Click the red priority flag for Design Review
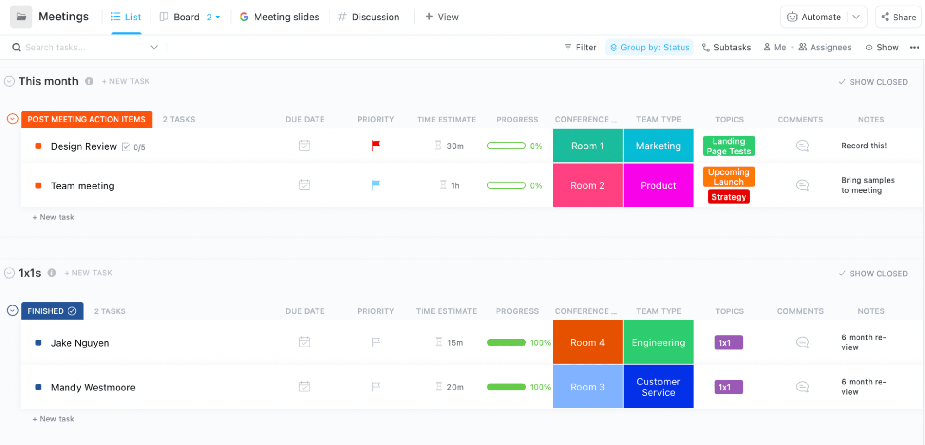The image size is (925, 445). pos(376,146)
